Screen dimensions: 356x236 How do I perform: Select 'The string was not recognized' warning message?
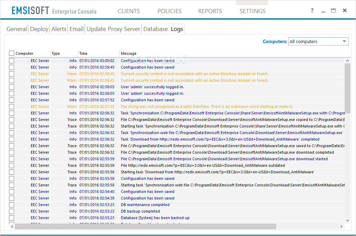pyautogui.click(x=206, y=106)
